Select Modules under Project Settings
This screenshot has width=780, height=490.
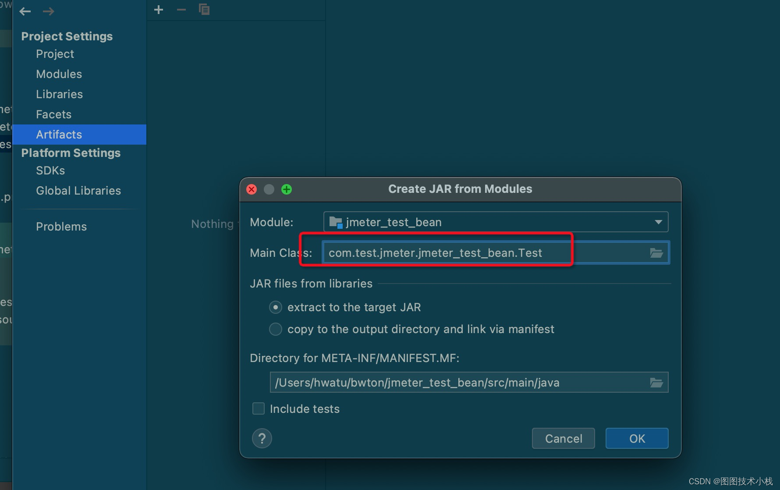pos(59,74)
